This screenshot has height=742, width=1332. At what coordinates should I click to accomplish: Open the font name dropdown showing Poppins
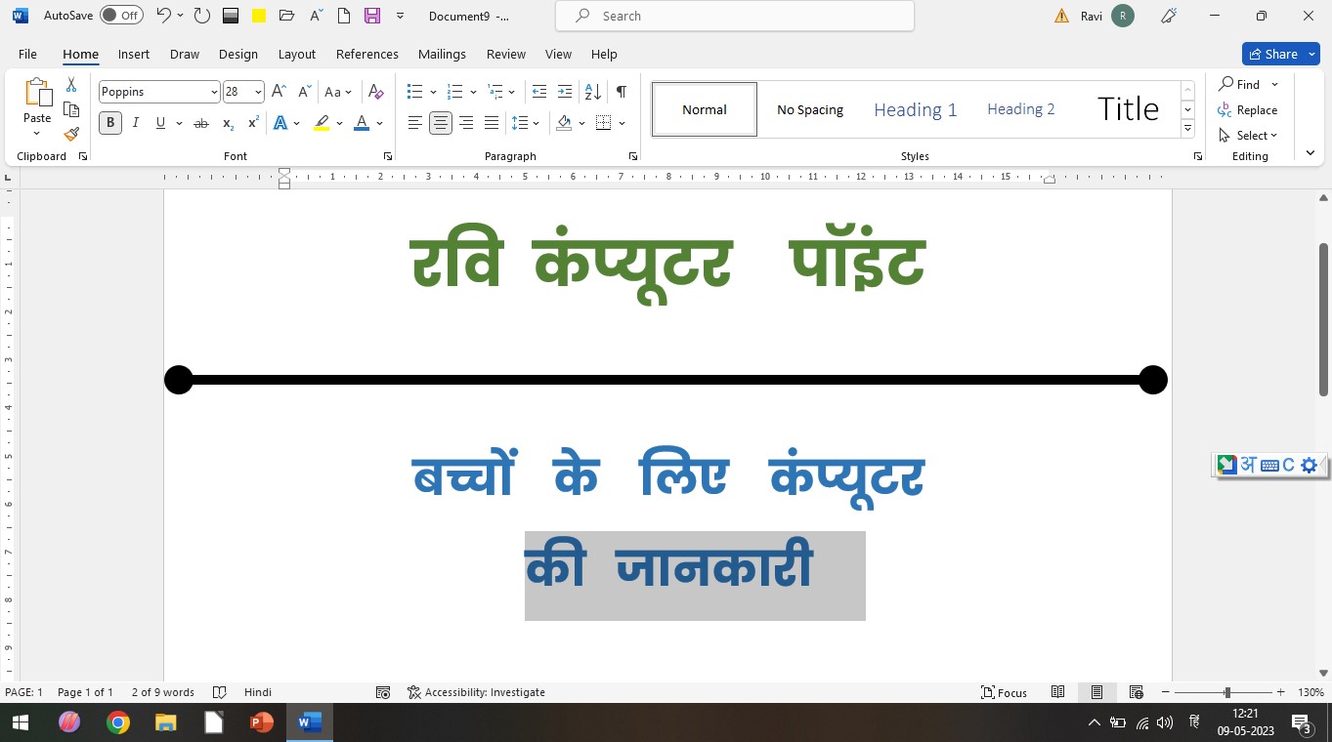[214, 92]
